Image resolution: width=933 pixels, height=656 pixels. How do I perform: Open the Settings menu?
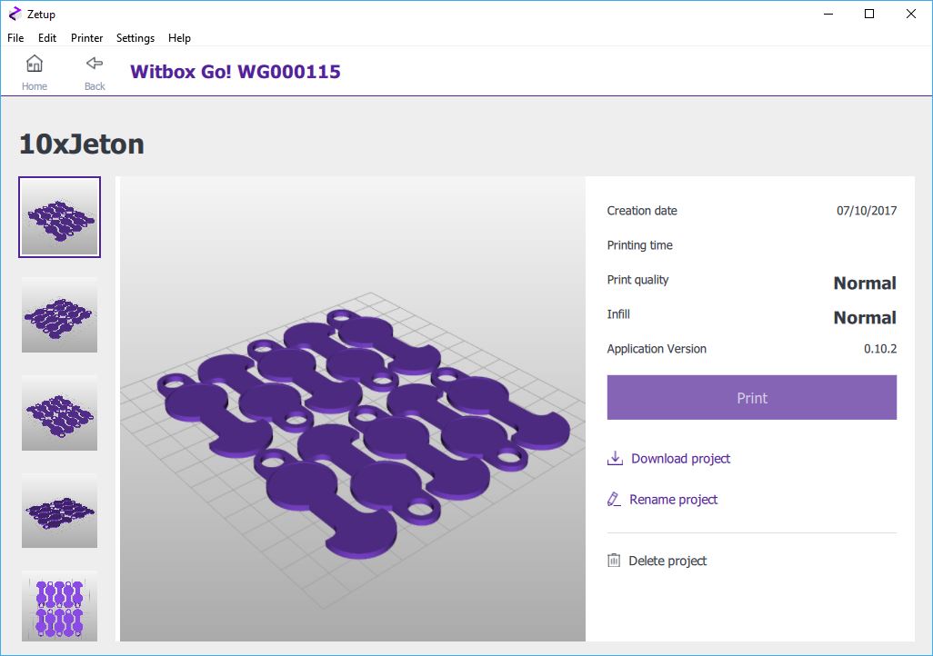[x=135, y=38]
